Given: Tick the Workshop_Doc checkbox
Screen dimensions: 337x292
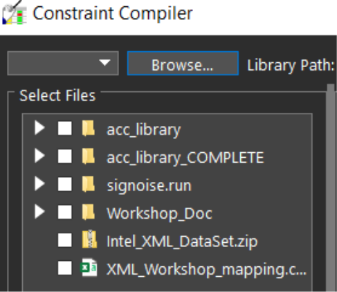Looking at the screenshot, I should (64, 212).
